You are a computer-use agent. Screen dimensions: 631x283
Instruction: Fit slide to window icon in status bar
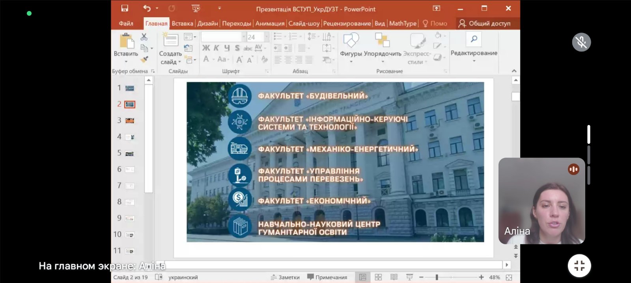[x=509, y=277]
